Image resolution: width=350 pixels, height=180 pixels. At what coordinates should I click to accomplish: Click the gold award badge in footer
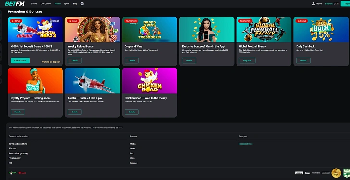tap(336, 173)
